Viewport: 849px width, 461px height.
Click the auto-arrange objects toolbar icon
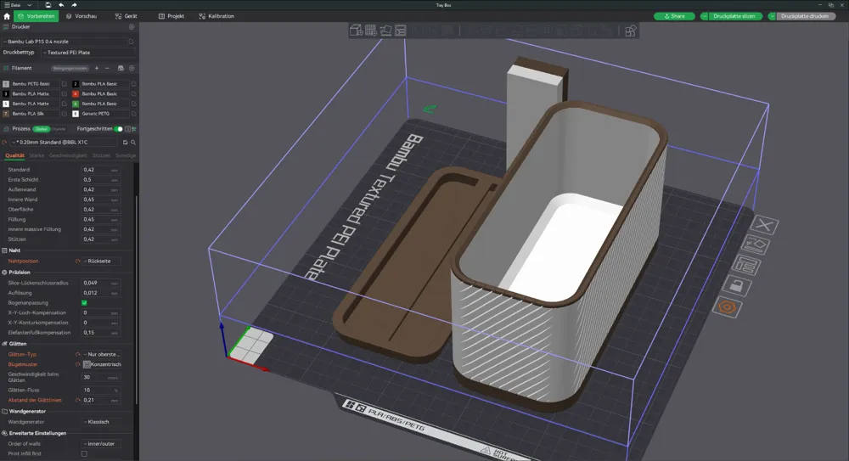coord(399,31)
